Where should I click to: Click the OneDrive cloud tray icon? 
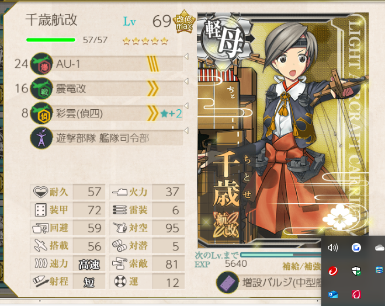point(380,248)
